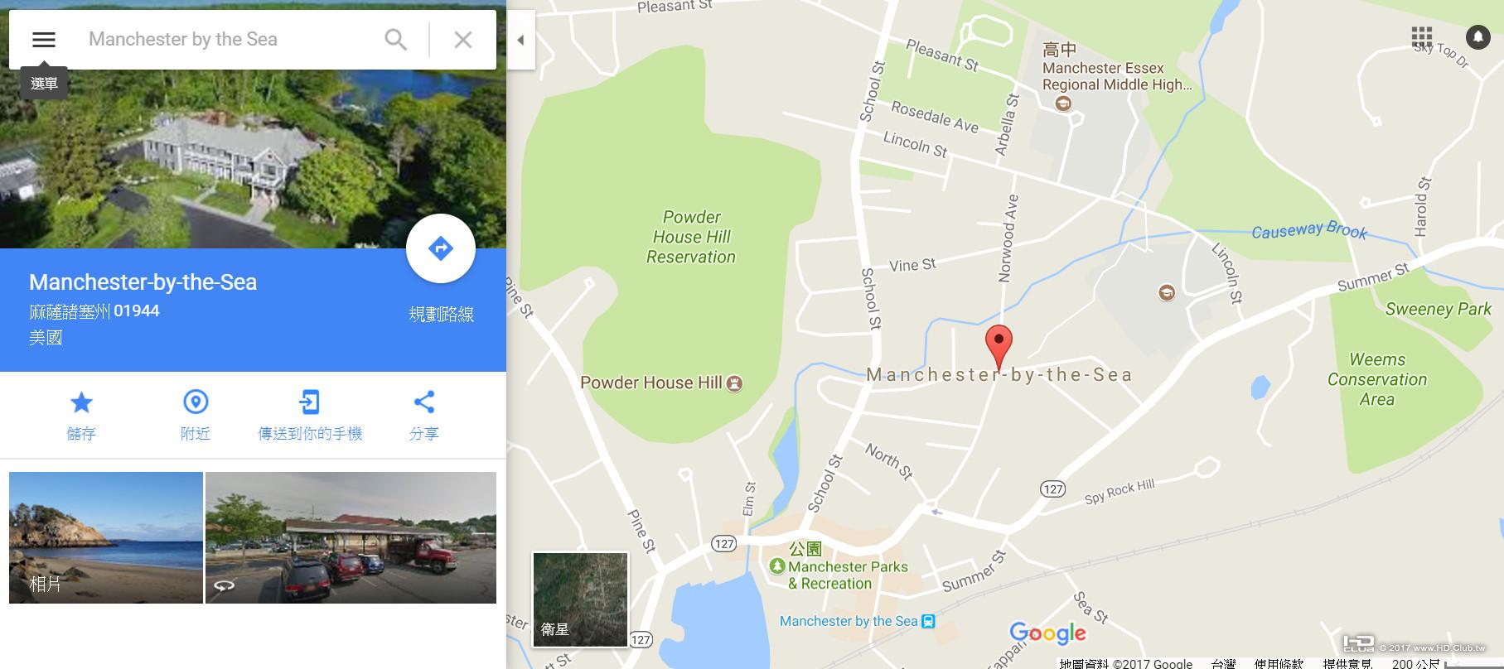Screen dimensions: 1504x669
Task: Send location to your phone icon
Action: click(x=309, y=402)
